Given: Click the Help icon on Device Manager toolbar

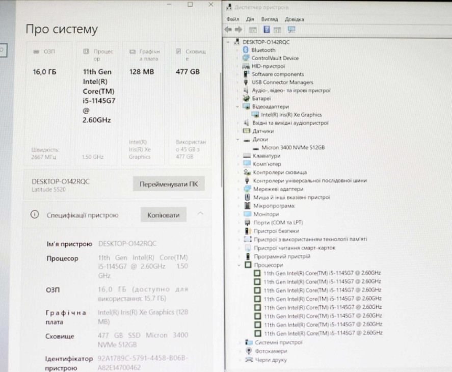Looking at the screenshot, I should click(x=267, y=29).
